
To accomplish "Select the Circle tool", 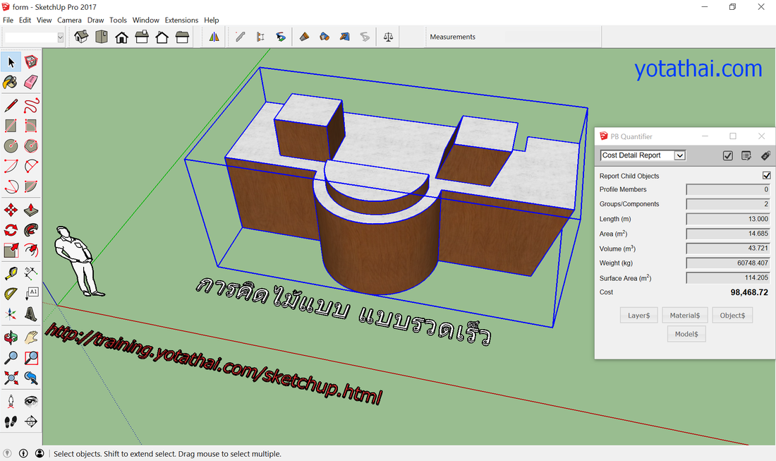I will click(11, 146).
